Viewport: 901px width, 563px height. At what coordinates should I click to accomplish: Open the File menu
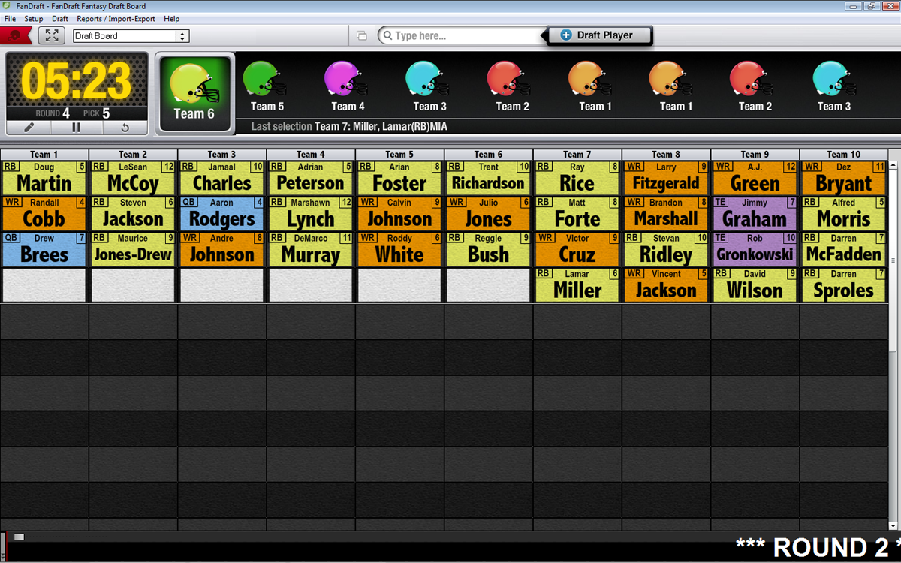pos(10,19)
